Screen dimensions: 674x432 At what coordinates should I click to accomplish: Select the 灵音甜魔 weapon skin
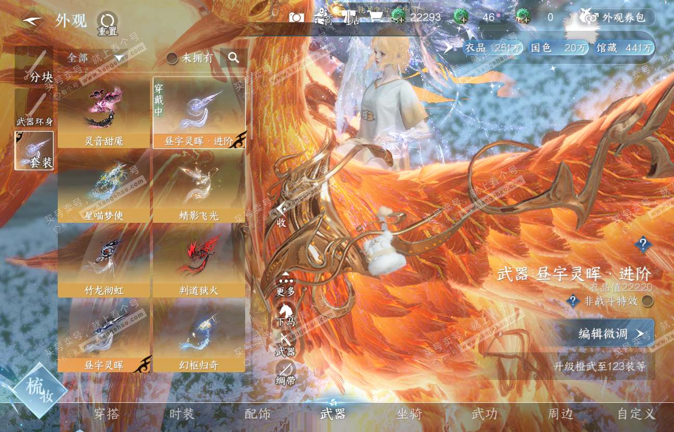[104, 112]
